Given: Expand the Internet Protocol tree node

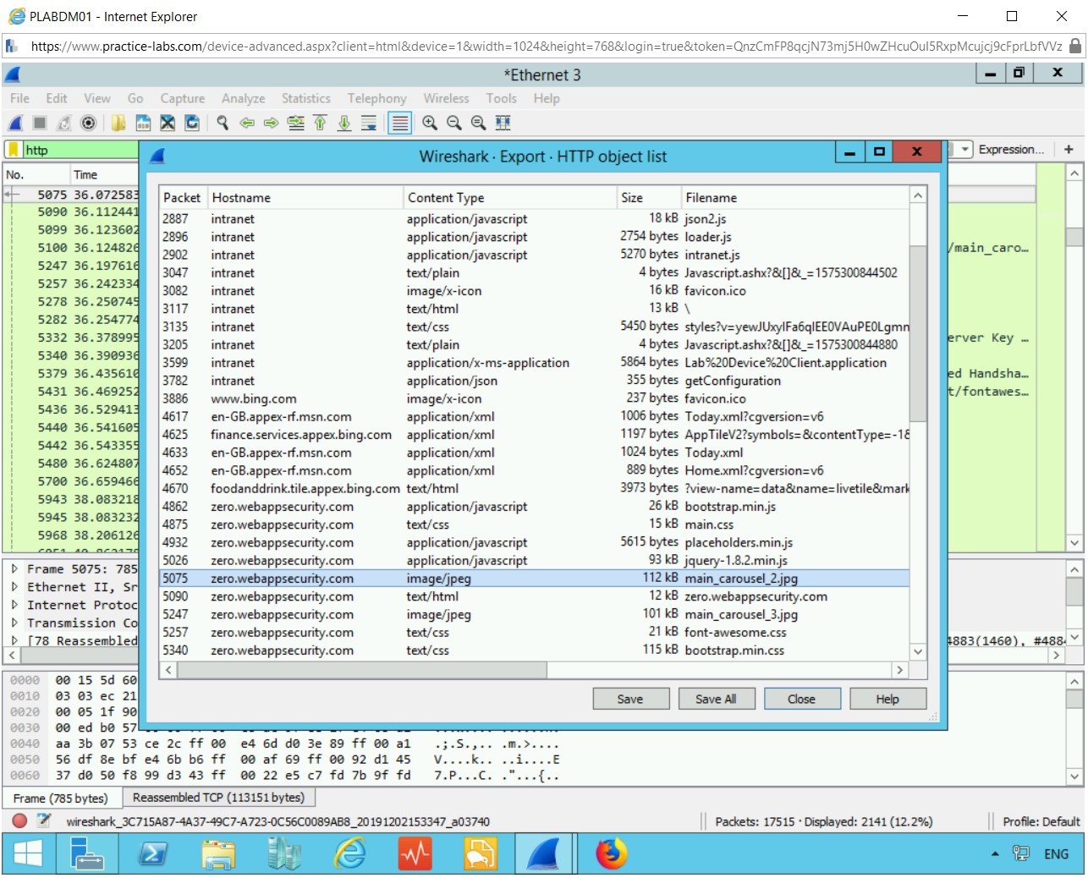Looking at the screenshot, I should coord(14,605).
